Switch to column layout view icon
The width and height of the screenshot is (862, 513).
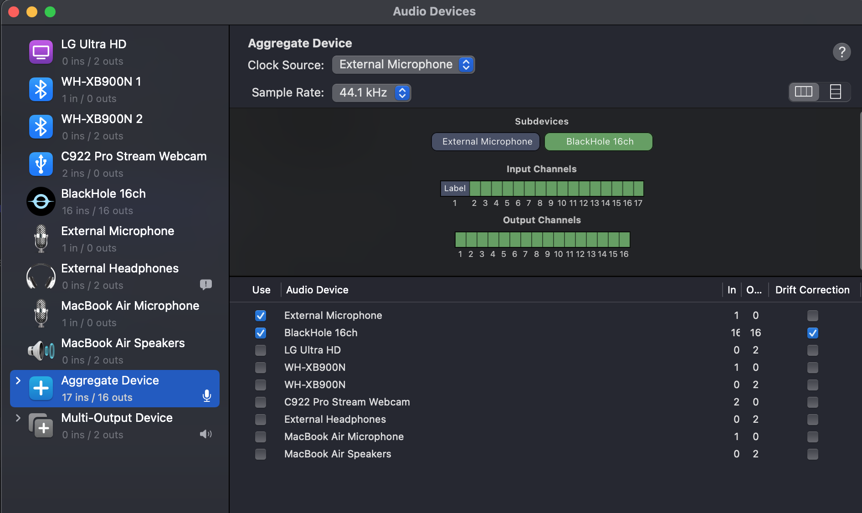coord(804,92)
